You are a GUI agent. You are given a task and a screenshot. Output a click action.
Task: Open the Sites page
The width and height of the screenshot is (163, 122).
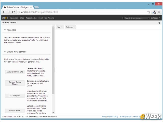click(x=22, y=18)
